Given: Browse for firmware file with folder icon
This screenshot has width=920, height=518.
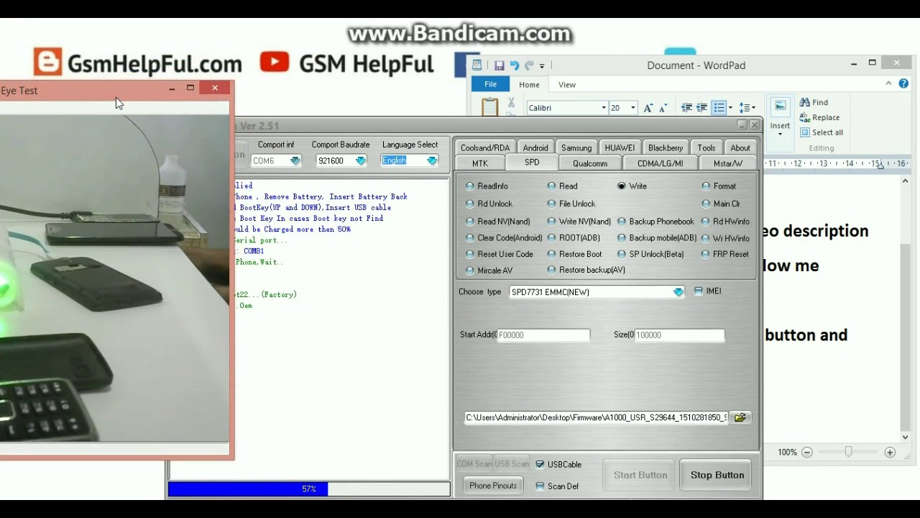Looking at the screenshot, I should (740, 417).
